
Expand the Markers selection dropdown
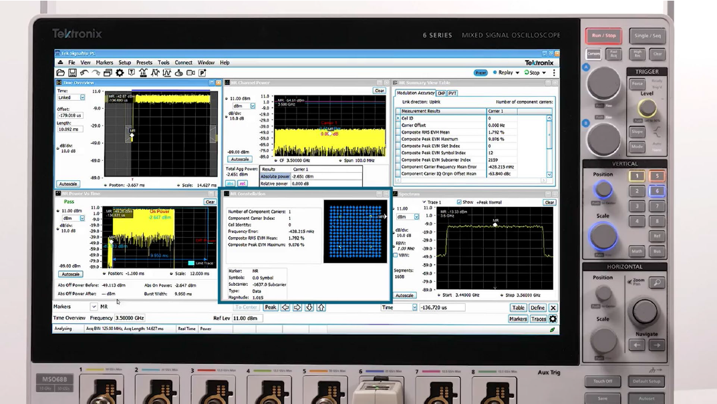94,307
